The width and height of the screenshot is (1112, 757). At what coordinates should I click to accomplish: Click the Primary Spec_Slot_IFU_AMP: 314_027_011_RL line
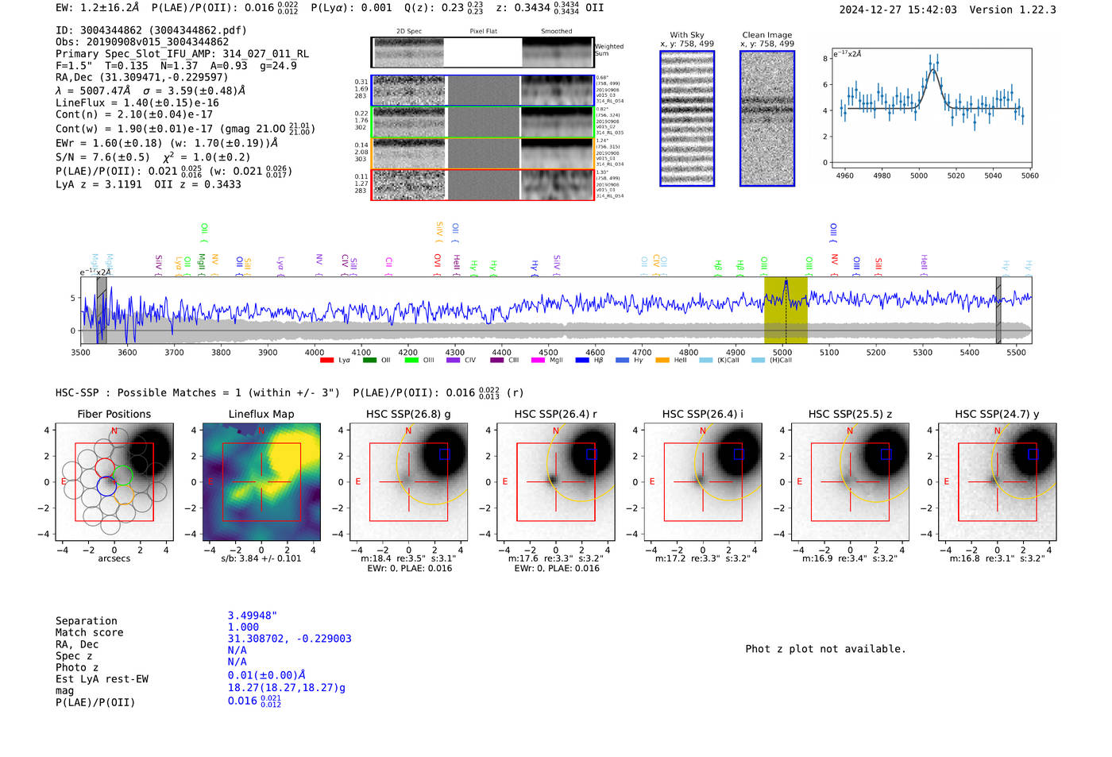(x=182, y=54)
